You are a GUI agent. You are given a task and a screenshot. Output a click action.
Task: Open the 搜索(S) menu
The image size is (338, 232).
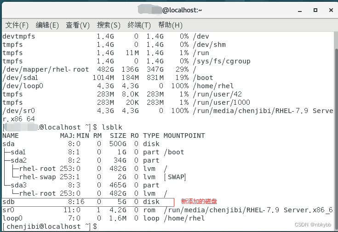click(x=109, y=25)
